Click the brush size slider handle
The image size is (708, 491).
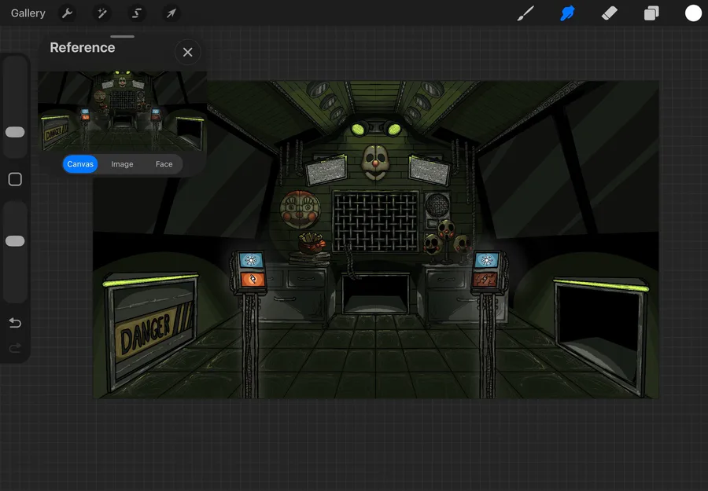[x=15, y=132]
